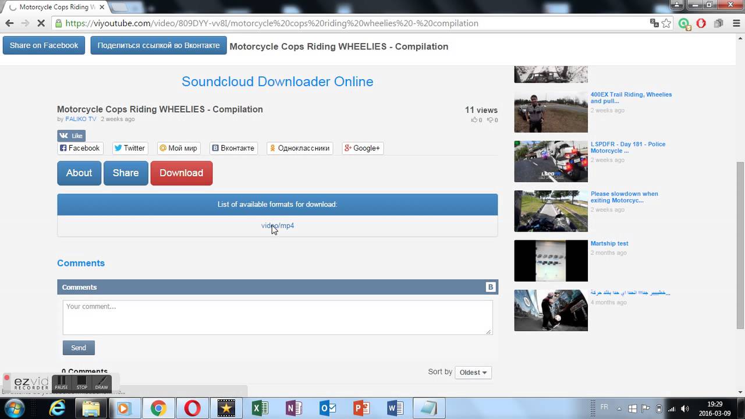The image size is (745, 419).
Task: Click the bold B icon in Comments header
Action: [x=491, y=287]
